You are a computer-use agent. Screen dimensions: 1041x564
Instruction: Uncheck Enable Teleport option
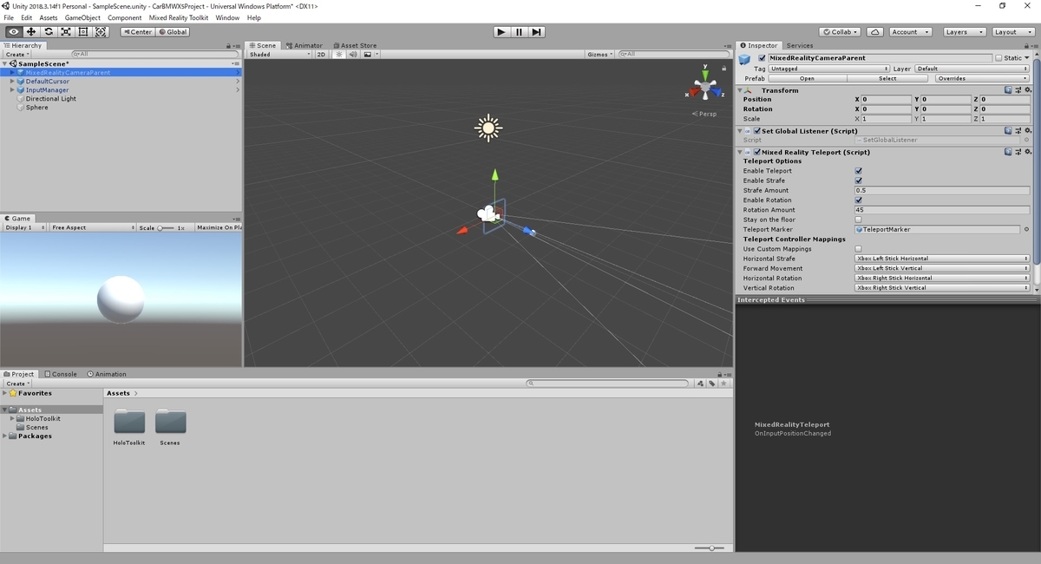(x=859, y=171)
